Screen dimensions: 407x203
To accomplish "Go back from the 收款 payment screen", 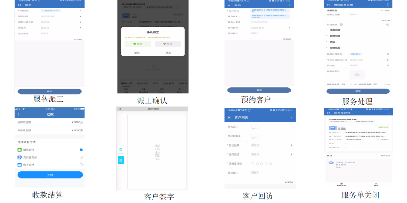I will (18, 114).
